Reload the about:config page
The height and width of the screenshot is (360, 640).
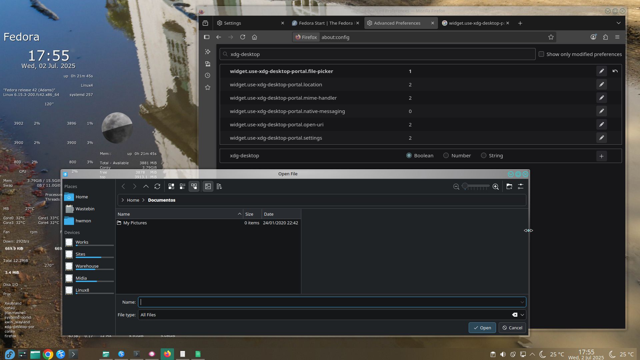[243, 37]
